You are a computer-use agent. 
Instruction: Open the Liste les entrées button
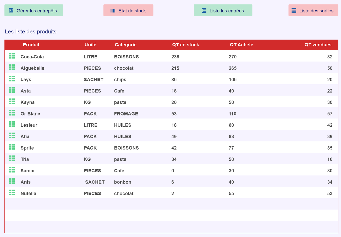click(x=223, y=10)
